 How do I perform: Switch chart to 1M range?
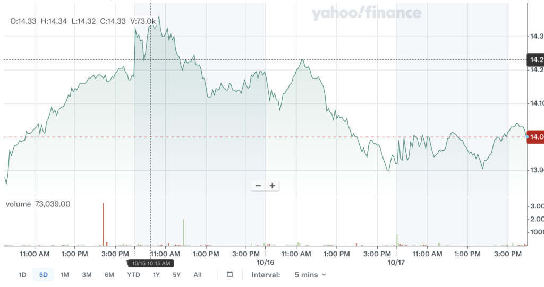click(x=64, y=275)
